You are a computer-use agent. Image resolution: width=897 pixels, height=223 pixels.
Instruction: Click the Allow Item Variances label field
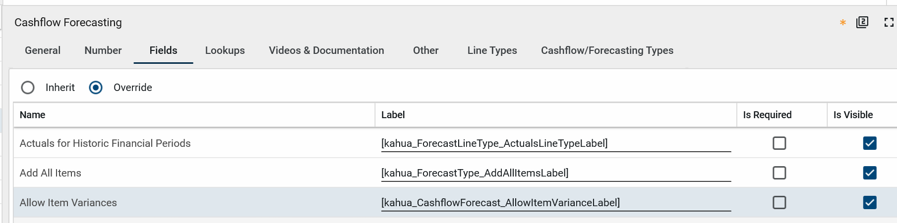pos(555,203)
